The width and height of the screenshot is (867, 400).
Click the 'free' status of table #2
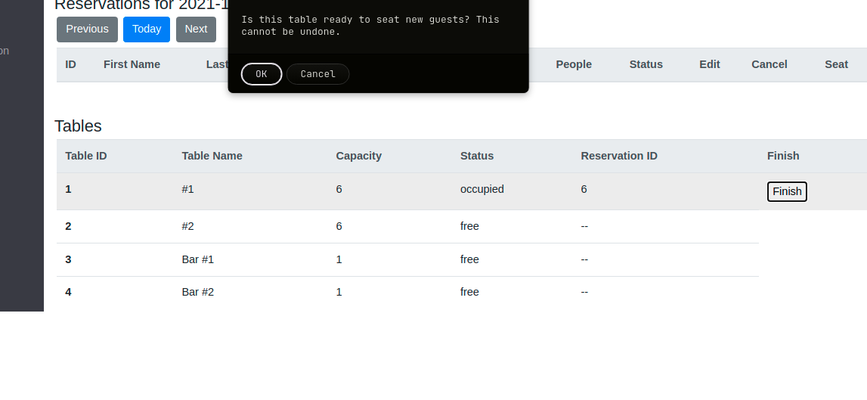pos(469,226)
